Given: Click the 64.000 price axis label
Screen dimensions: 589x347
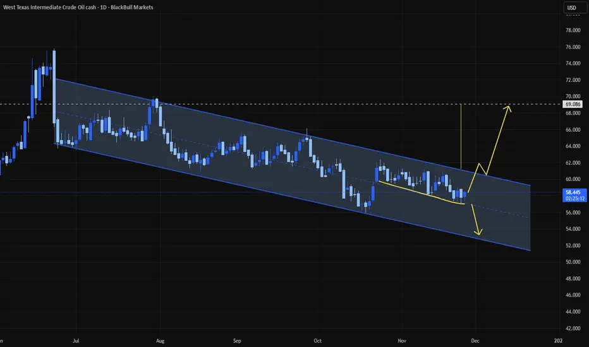Looking at the screenshot, I should coord(573,146).
